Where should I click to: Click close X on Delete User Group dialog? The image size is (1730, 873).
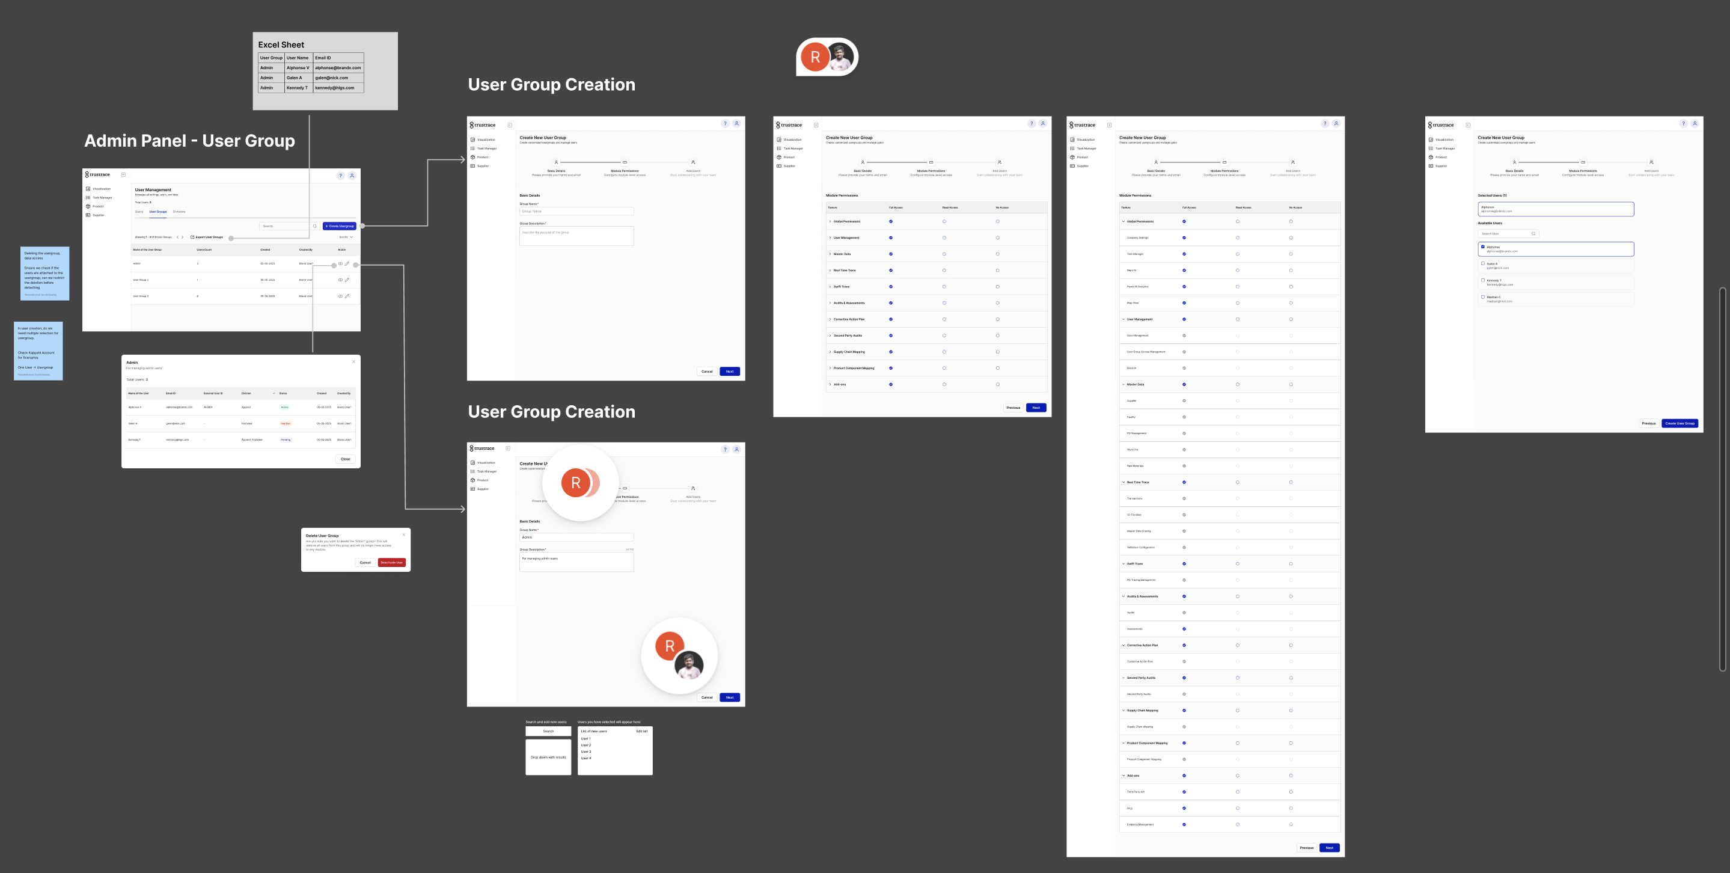(x=403, y=535)
